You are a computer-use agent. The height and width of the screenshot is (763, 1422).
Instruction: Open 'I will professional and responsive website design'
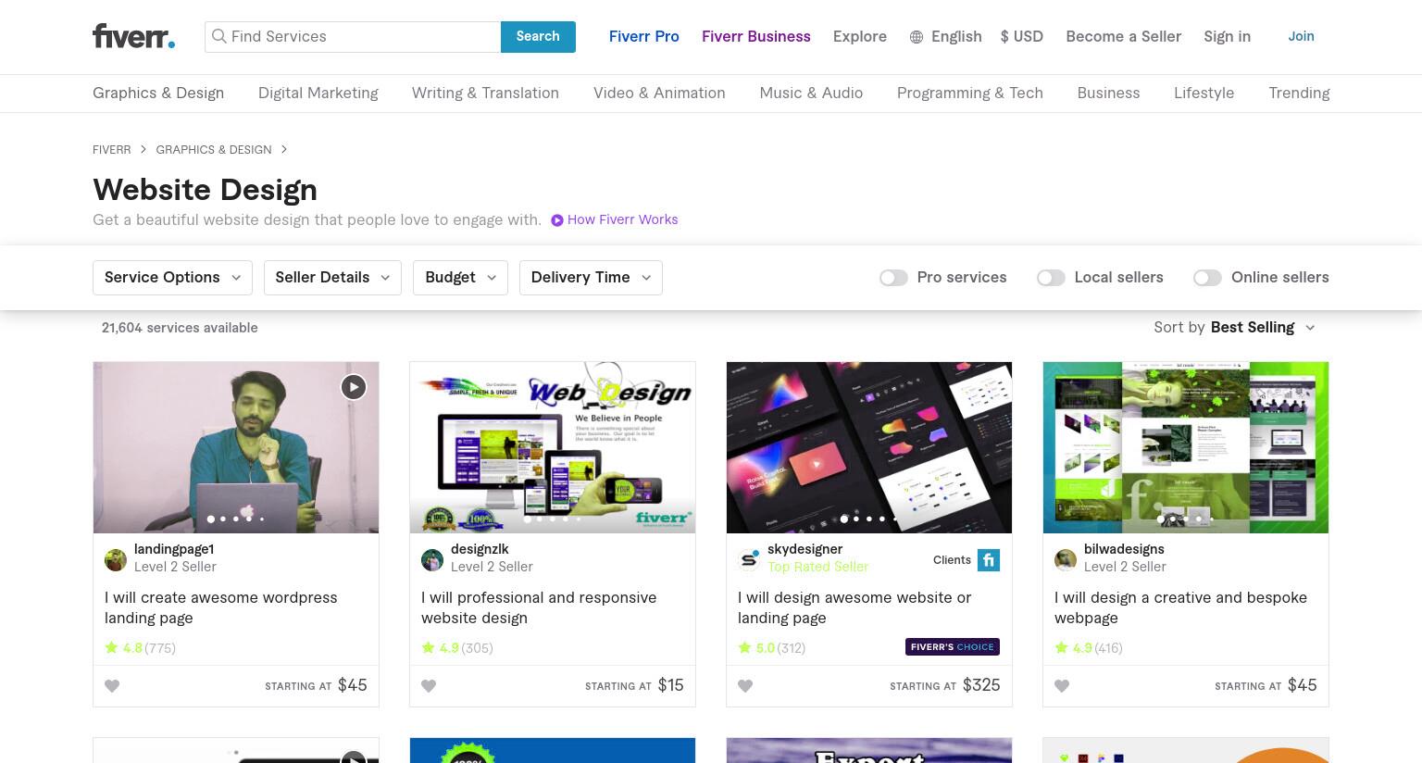[x=539, y=607]
